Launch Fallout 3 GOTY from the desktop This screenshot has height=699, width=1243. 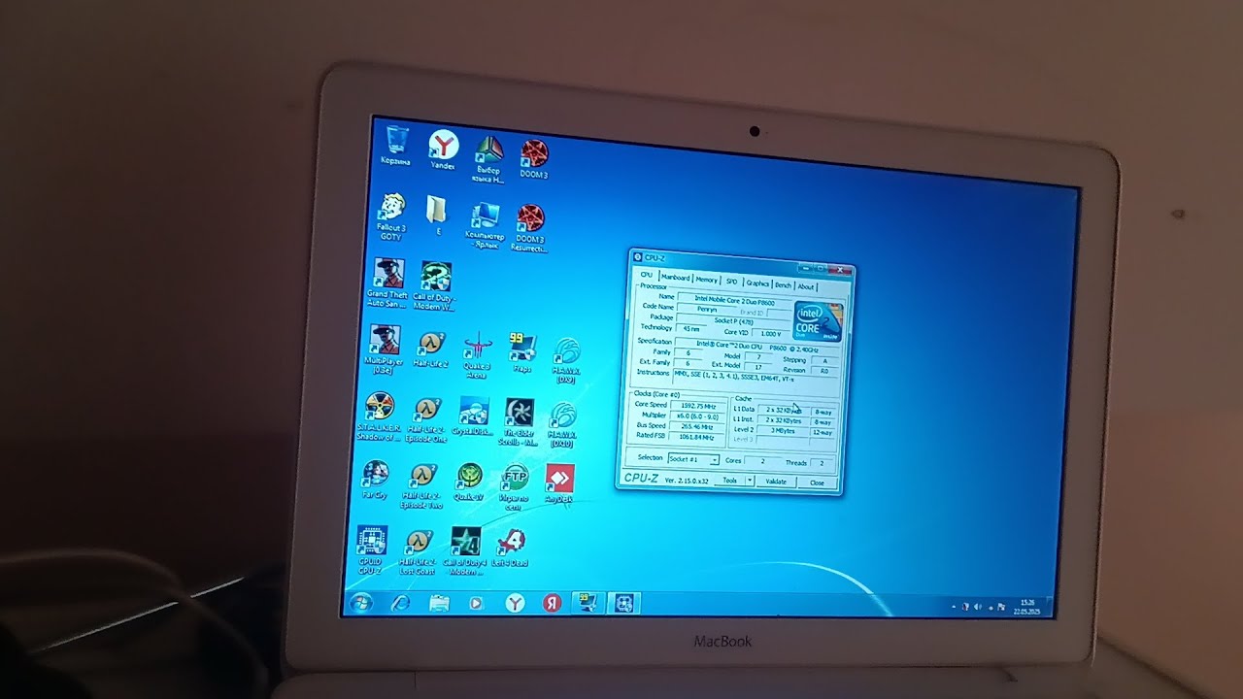391,216
